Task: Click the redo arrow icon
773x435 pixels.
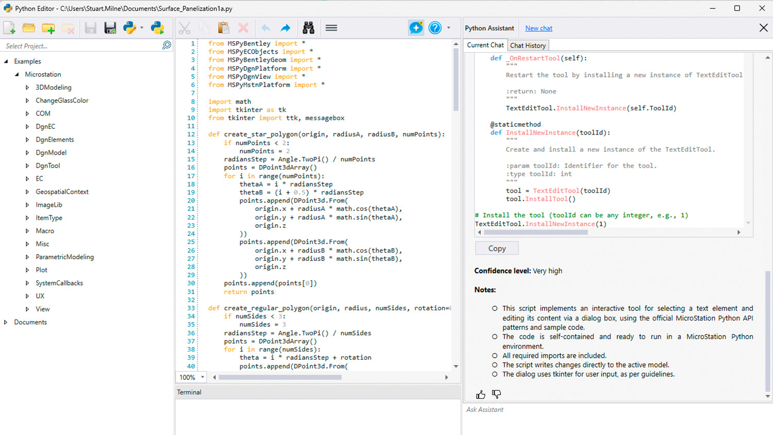Action: [285, 28]
